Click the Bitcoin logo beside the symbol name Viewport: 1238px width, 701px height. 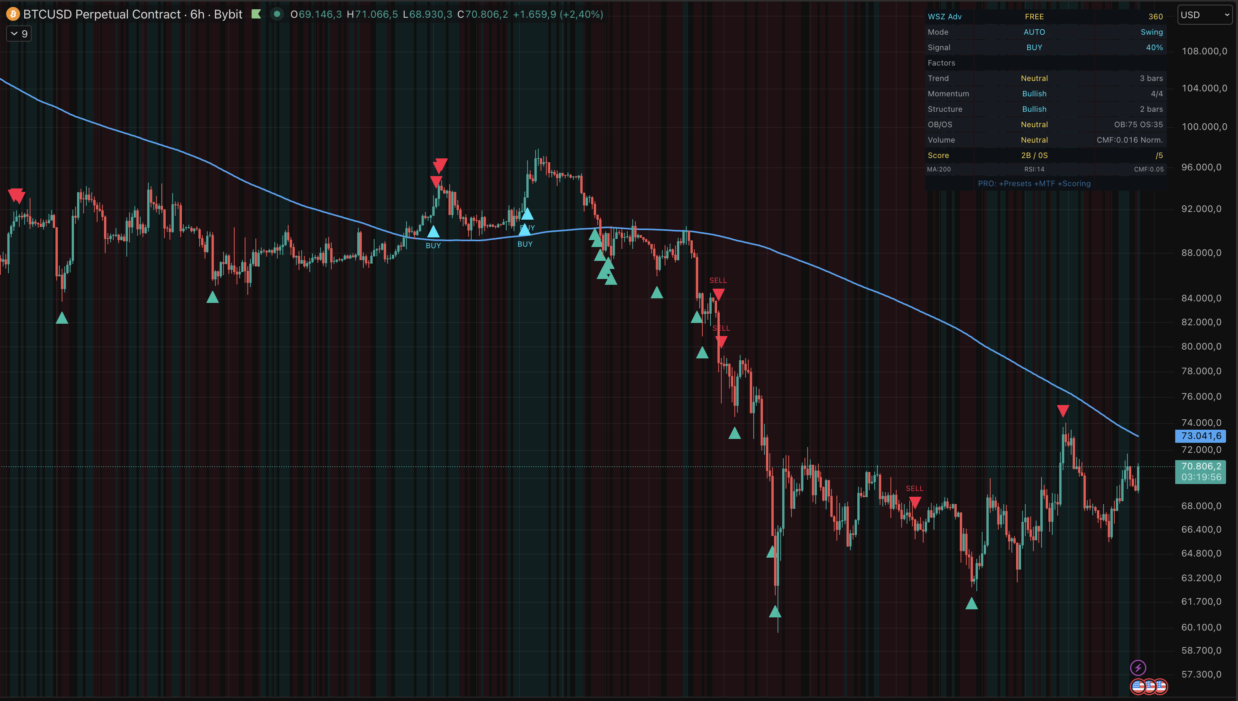click(12, 14)
